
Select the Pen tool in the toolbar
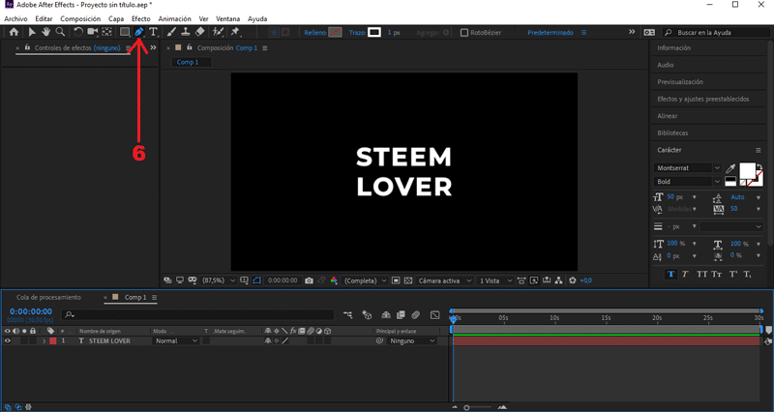click(138, 32)
